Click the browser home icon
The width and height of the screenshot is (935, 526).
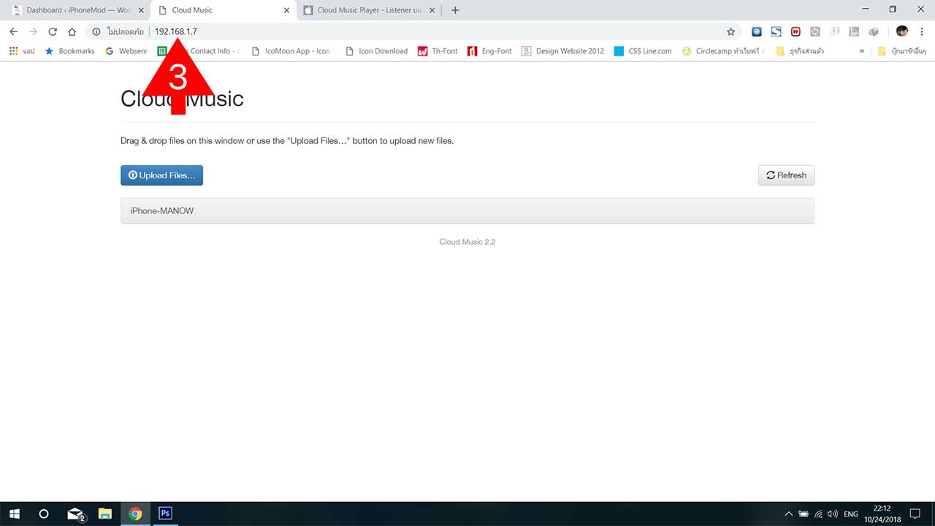click(x=72, y=31)
